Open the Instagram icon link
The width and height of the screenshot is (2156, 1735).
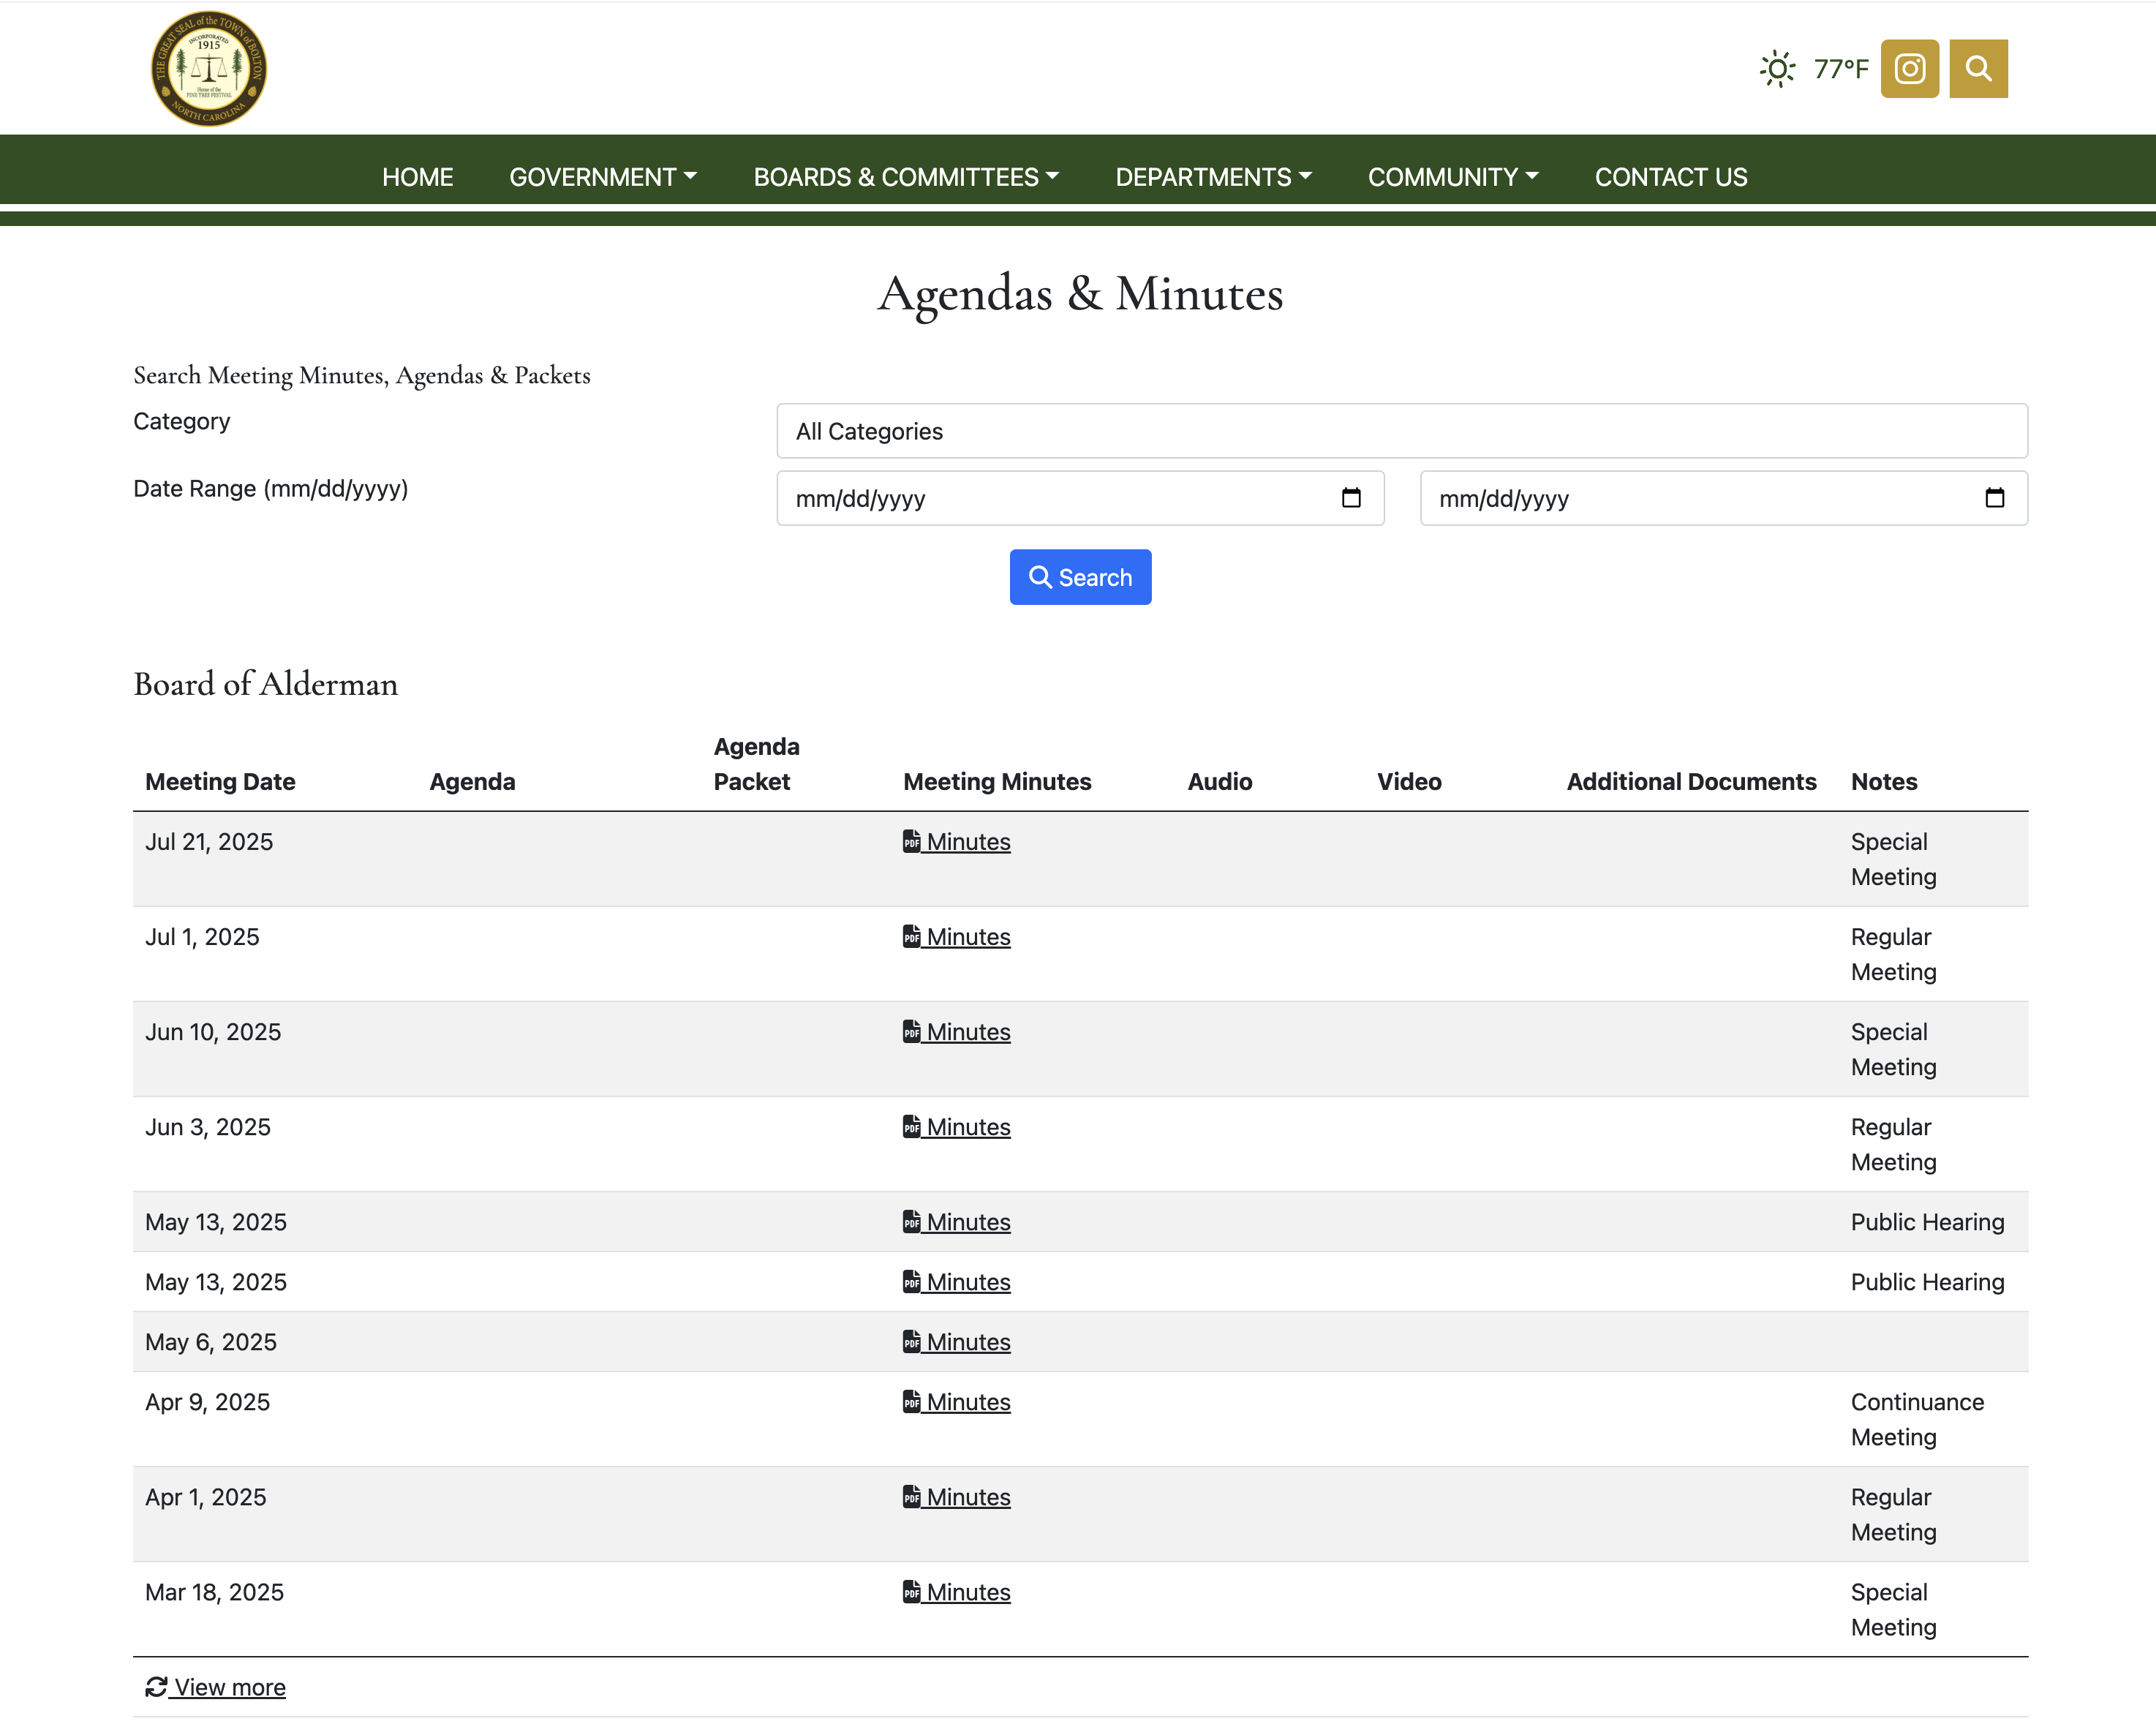[x=1909, y=69]
